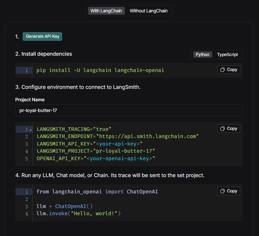Collapse line 1 fold arrow in environment block
The width and height of the screenshot is (259, 236).
pos(31,130)
